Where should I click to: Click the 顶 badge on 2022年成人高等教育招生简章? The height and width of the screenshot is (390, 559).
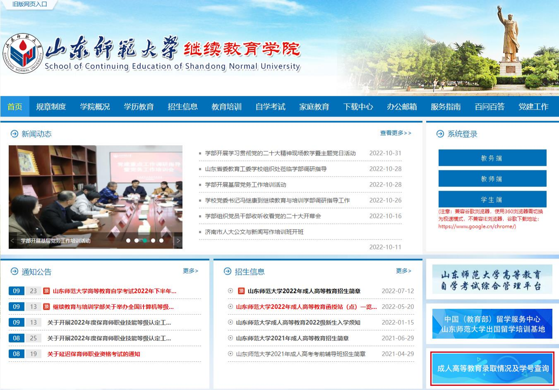(x=241, y=291)
